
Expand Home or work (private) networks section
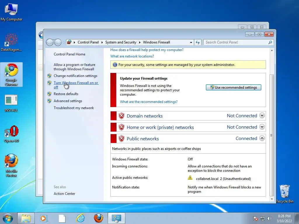pos(262,127)
